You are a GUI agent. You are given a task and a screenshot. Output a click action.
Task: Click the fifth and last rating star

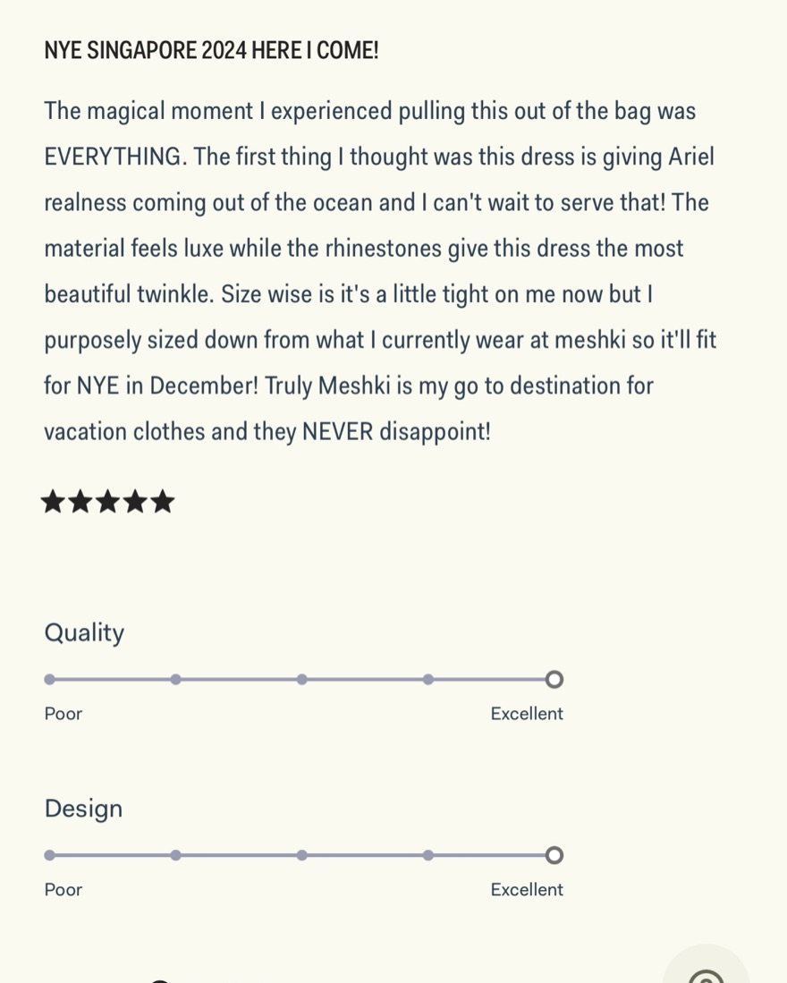(x=162, y=502)
